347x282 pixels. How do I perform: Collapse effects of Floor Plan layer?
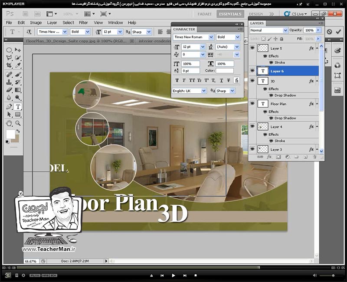click(317, 104)
